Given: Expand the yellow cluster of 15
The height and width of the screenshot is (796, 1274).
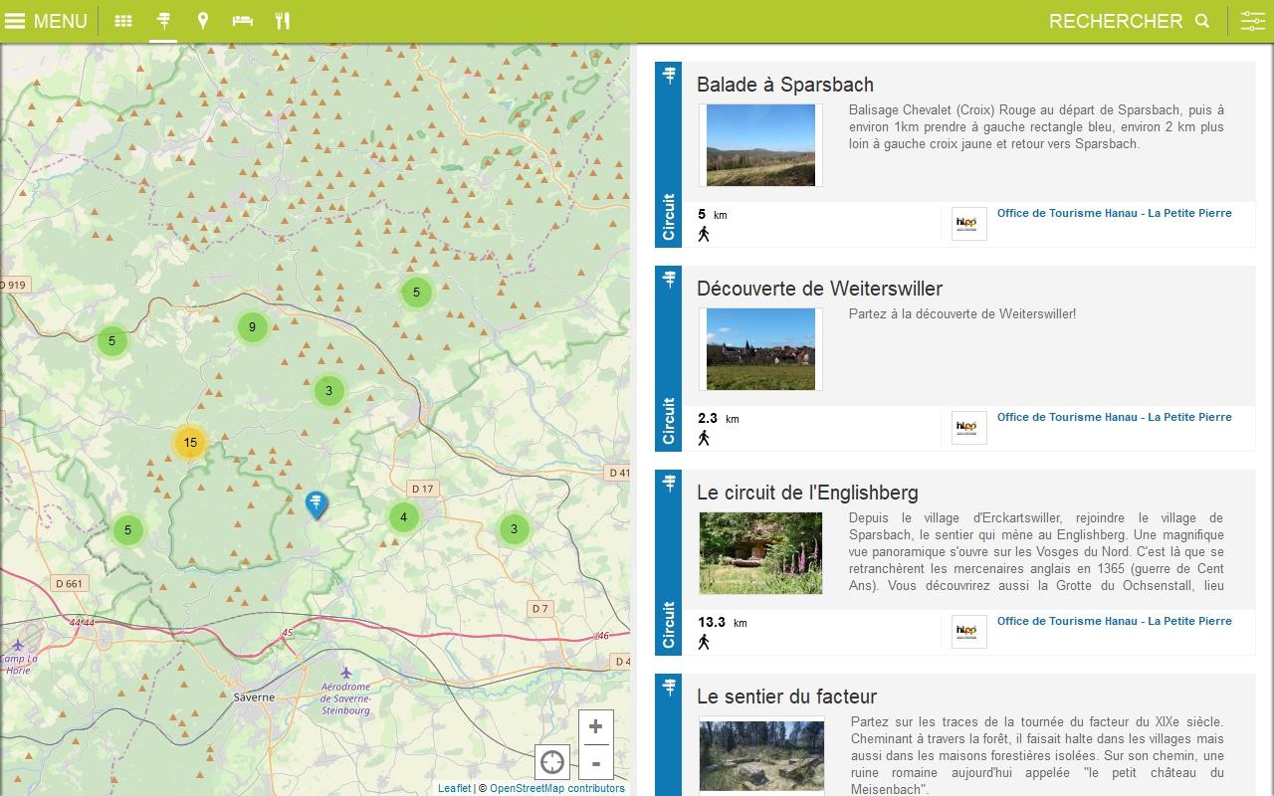Looking at the screenshot, I should coord(190,443).
